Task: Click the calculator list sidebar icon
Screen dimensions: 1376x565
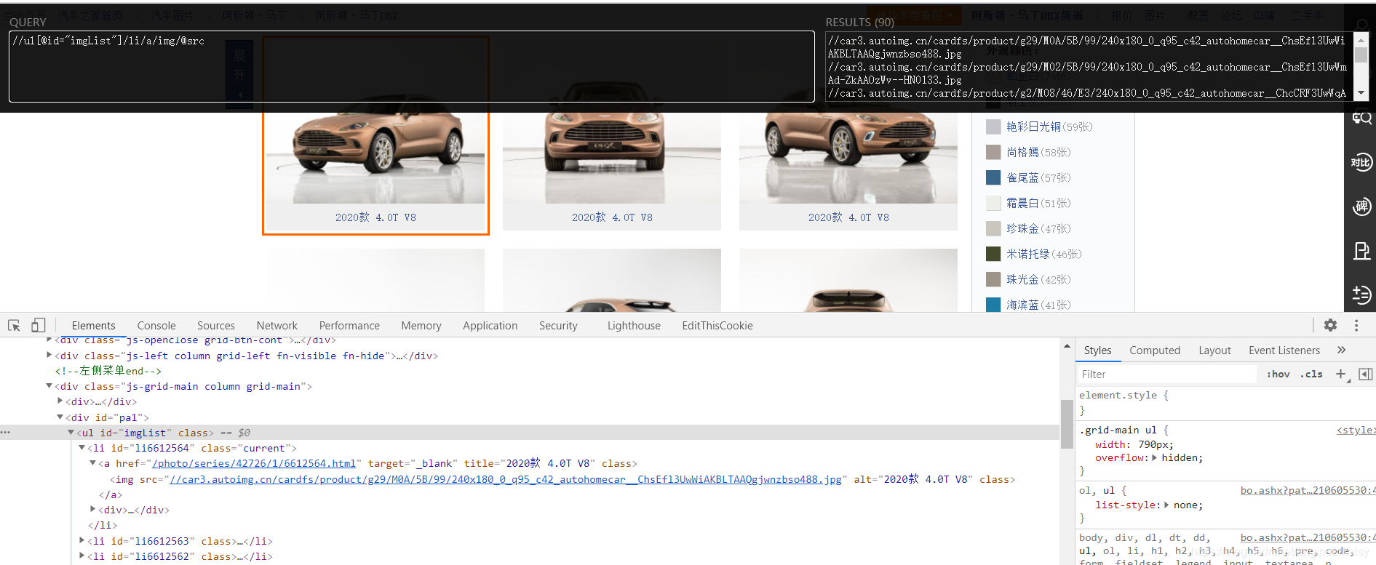Action: coord(1361,294)
